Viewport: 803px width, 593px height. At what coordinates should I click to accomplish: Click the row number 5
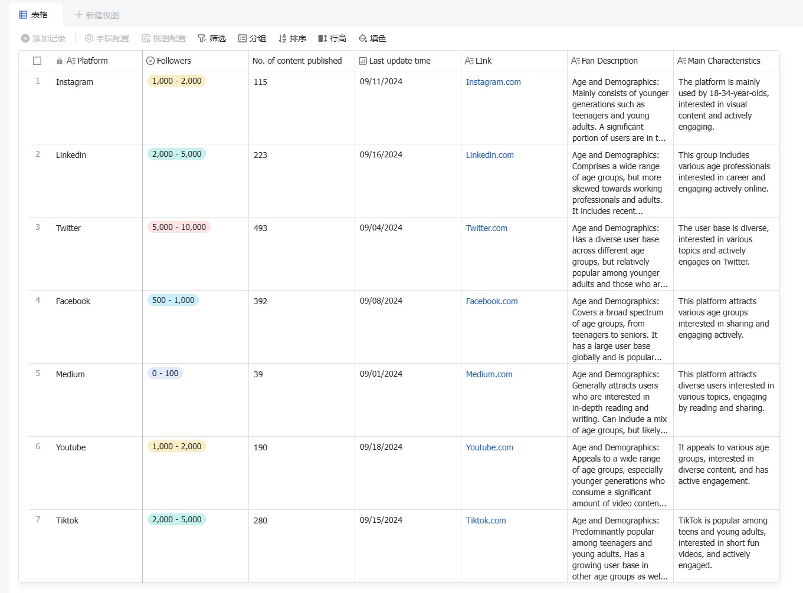pyautogui.click(x=38, y=373)
